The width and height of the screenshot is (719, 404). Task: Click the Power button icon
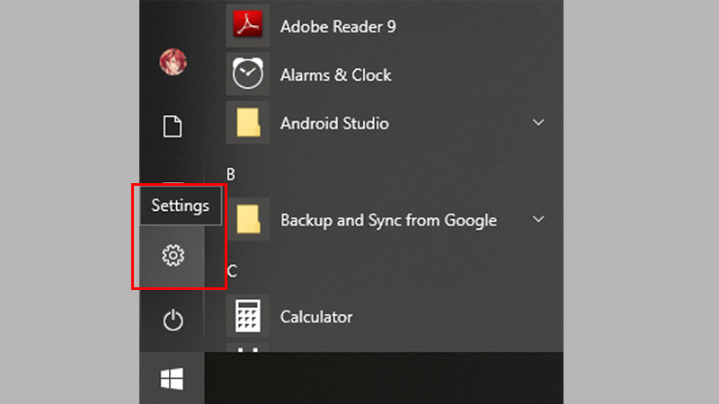click(x=173, y=320)
